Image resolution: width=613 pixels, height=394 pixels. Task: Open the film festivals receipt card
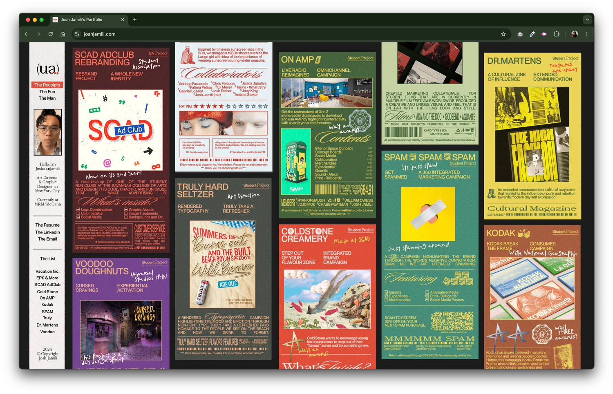tap(430, 93)
